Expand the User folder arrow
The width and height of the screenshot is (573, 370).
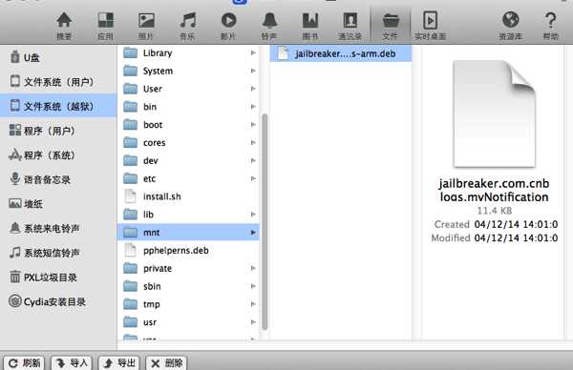tap(253, 89)
